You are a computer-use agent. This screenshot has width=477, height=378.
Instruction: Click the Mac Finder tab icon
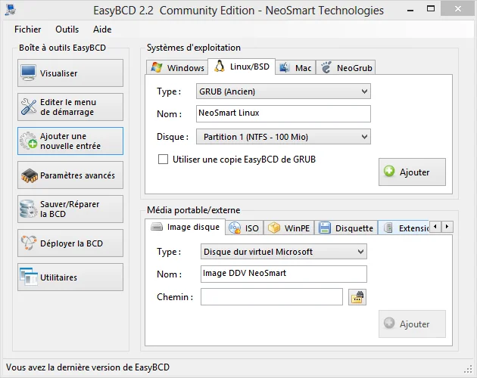[285, 67]
